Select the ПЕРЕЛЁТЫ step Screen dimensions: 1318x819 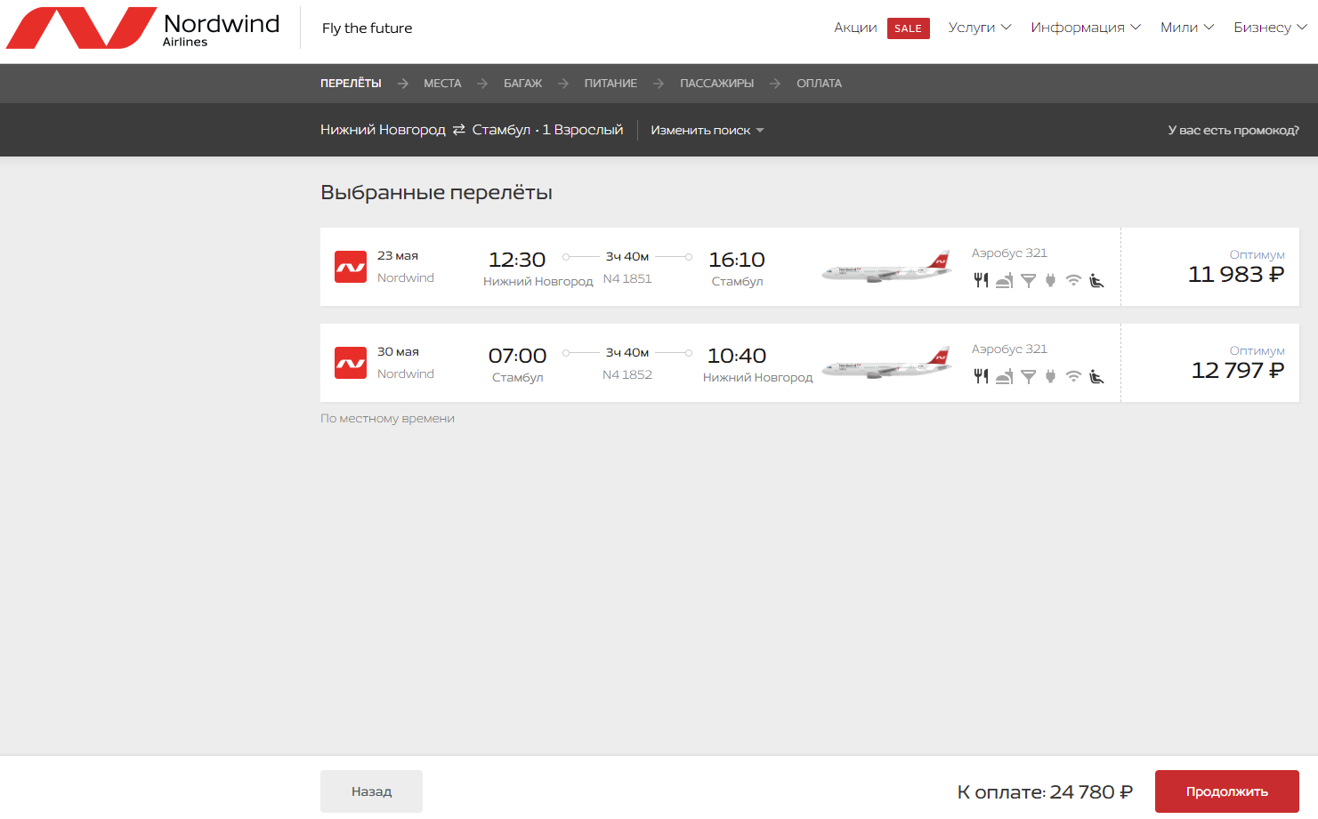pyautogui.click(x=351, y=84)
